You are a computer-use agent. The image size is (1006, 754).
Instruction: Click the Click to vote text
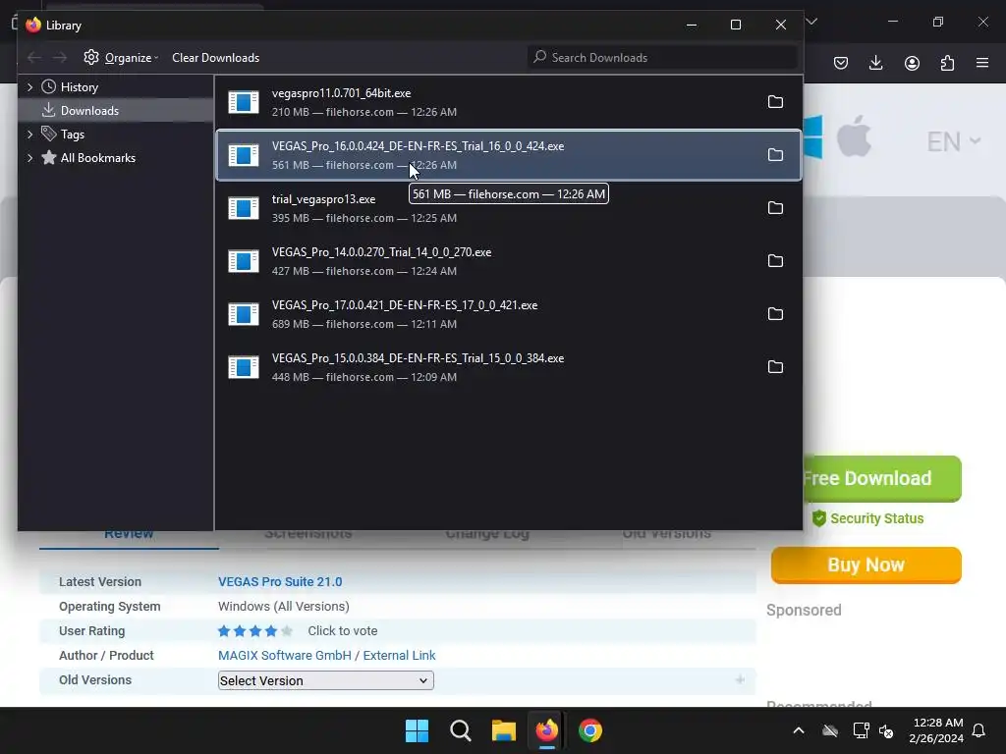click(x=343, y=631)
